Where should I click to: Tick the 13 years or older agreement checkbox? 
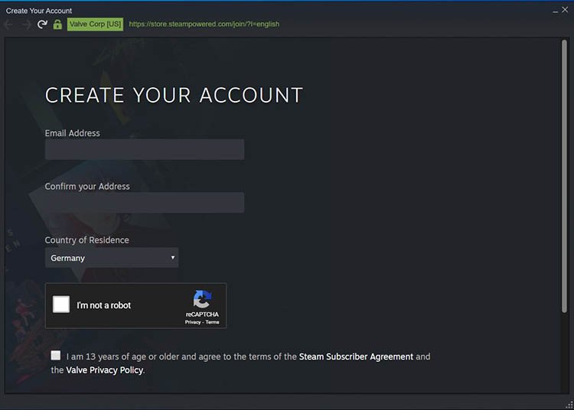pos(56,355)
